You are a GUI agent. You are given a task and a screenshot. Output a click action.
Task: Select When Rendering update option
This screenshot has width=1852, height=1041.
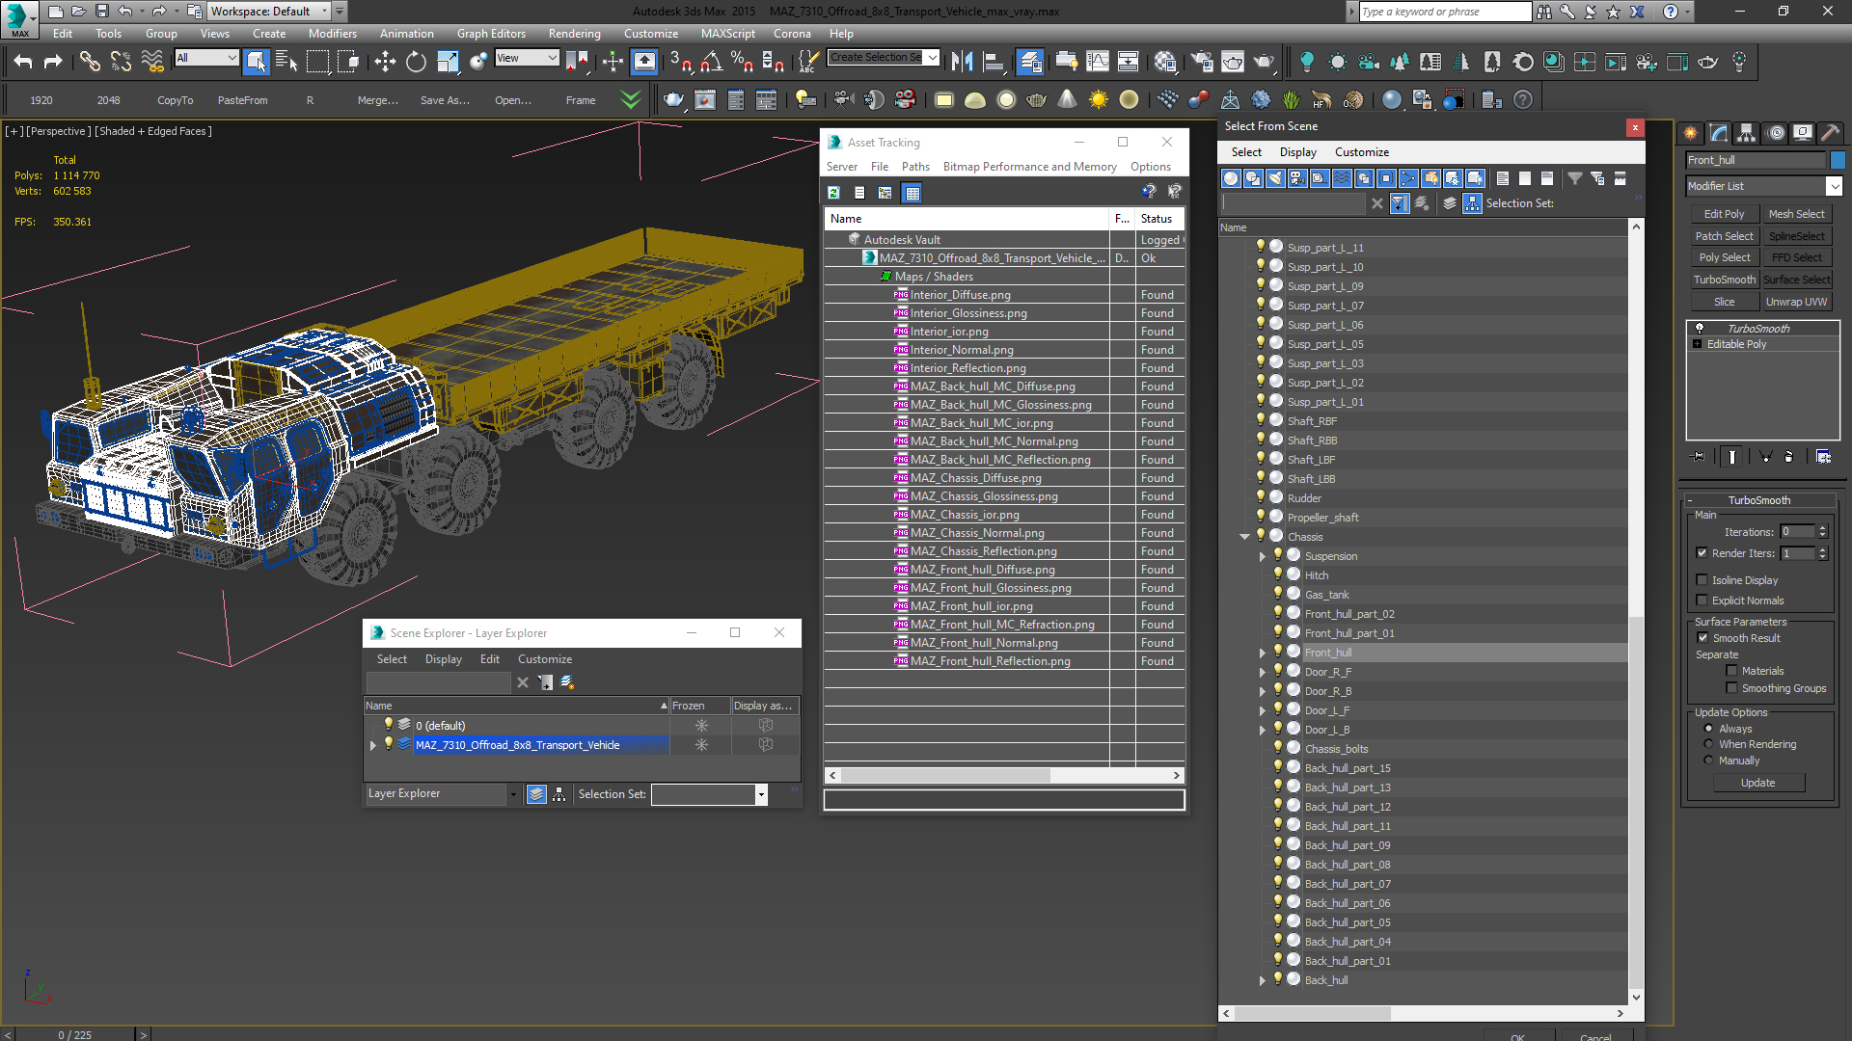pyautogui.click(x=1709, y=744)
